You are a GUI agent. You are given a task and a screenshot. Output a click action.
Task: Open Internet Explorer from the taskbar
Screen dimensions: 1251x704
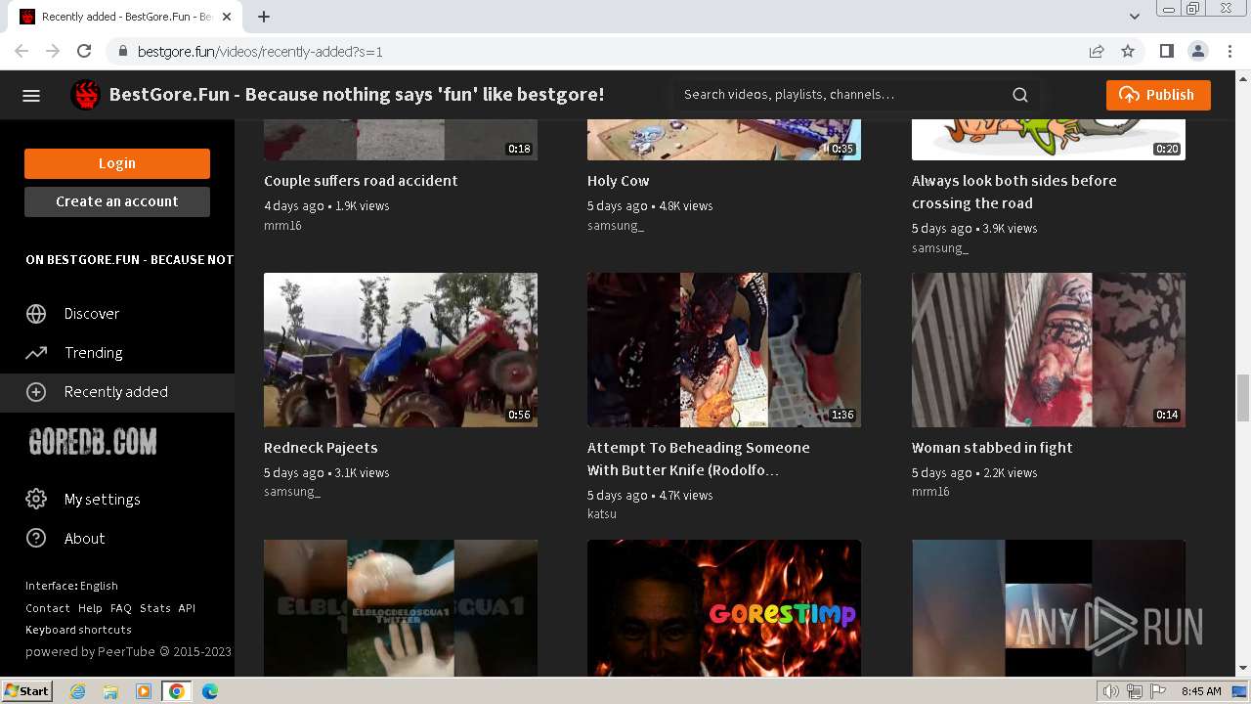77,691
